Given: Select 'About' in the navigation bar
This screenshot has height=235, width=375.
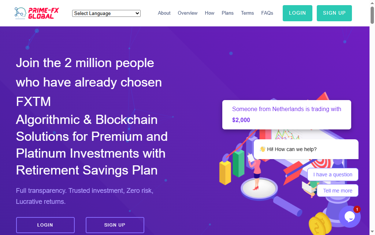Looking at the screenshot, I should [164, 13].
